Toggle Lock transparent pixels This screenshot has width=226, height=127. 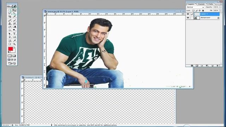(x=193, y=10)
